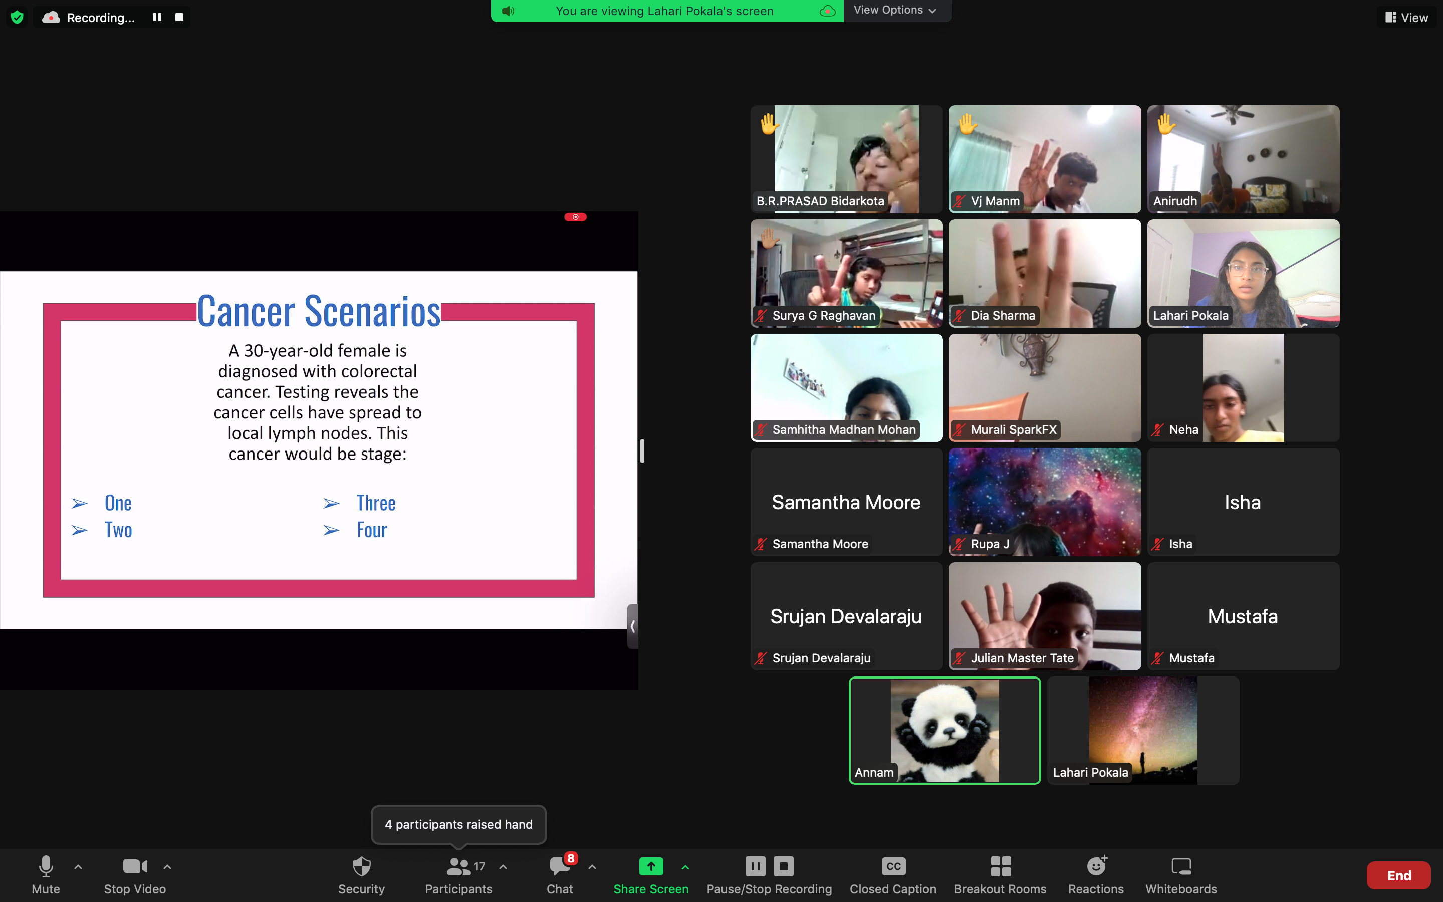
Task: Open the Participants panel
Action: 458,875
